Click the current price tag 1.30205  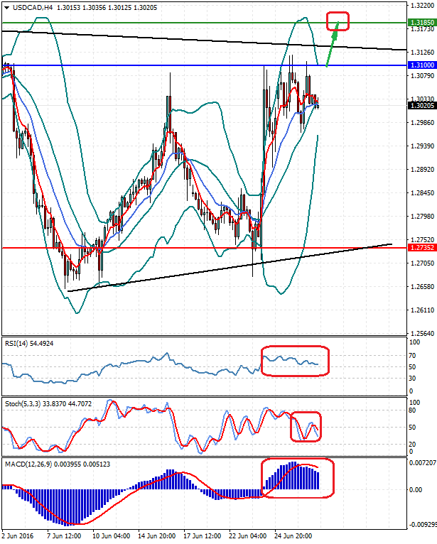(420, 106)
